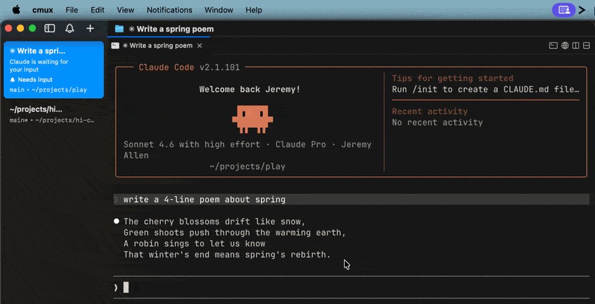Click the Claude prompt input field
This screenshot has height=304, width=595.
[352, 288]
